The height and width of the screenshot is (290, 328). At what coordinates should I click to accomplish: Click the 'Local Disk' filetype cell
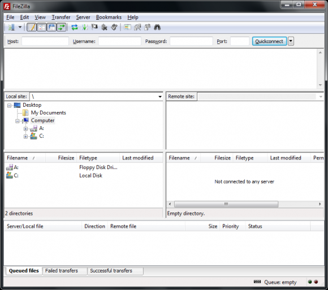[x=91, y=175]
